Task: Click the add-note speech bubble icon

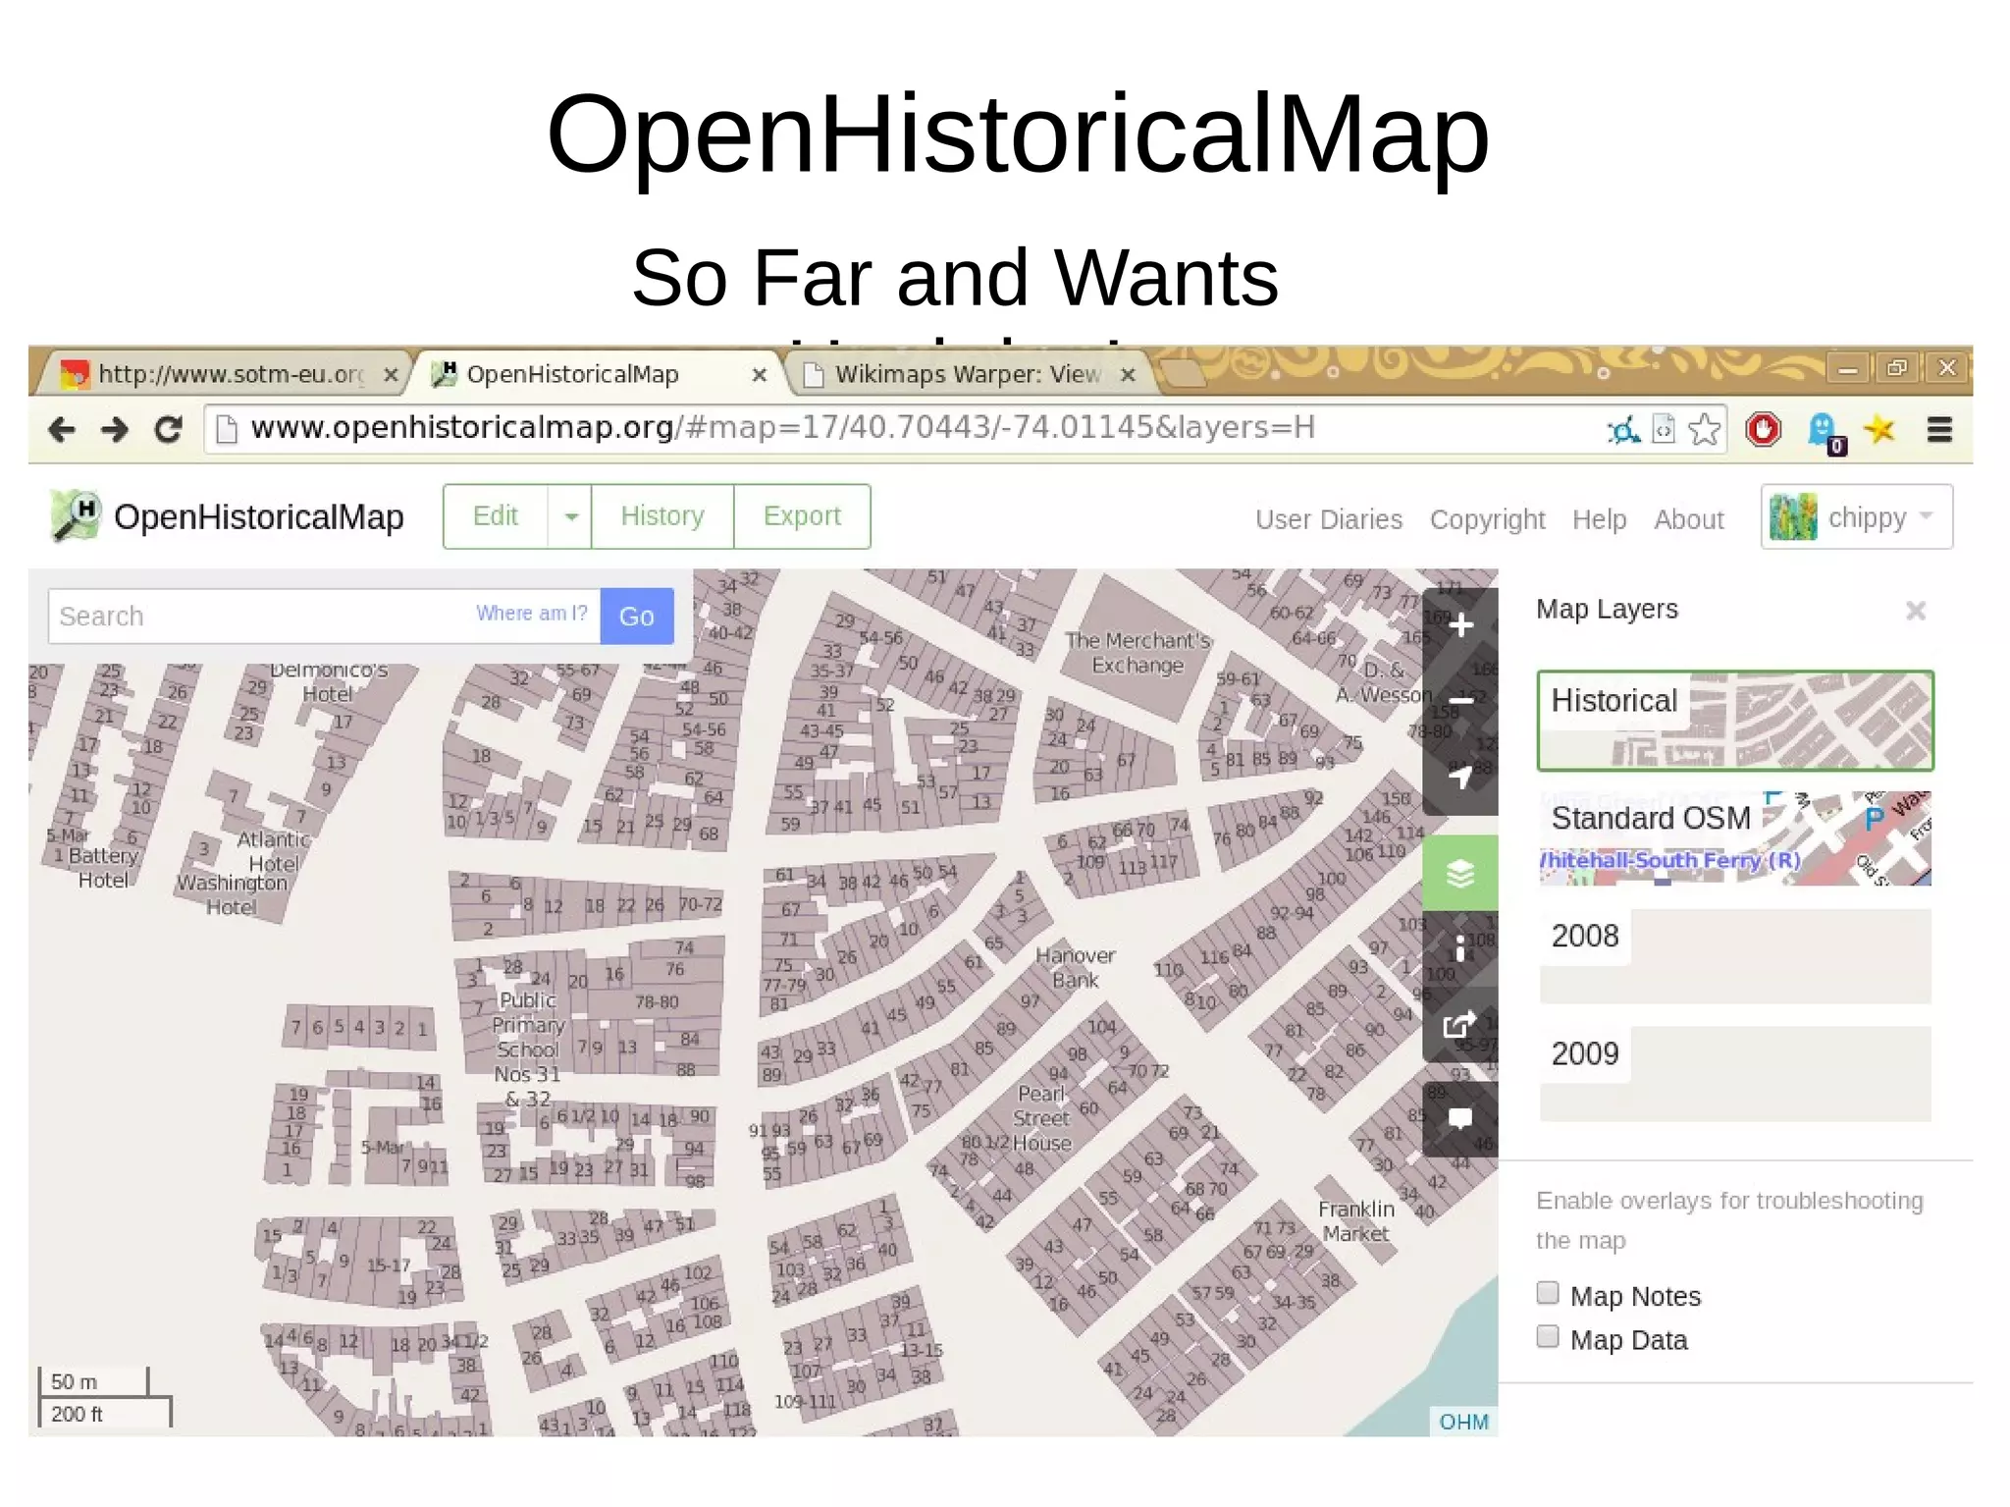Action: point(1460,1119)
